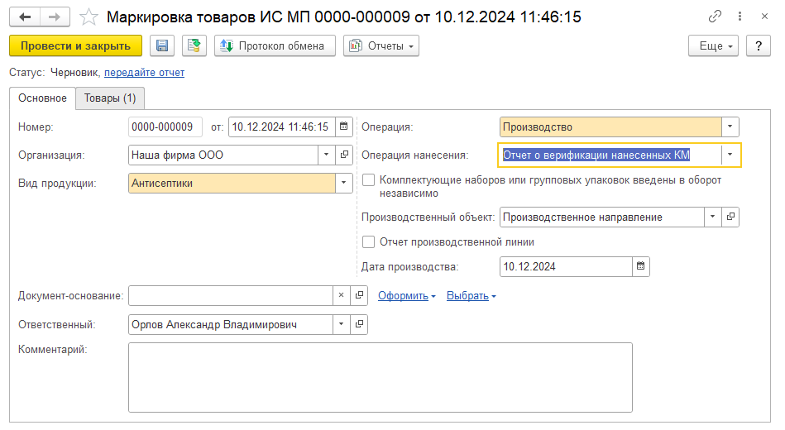Click the post document icon
This screenshot has height=430, width=785.
point(194,46)
